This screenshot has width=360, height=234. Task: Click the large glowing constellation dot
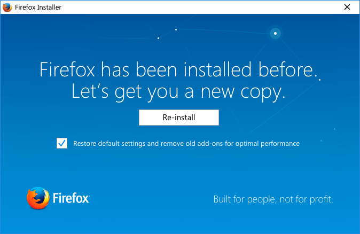click(275, 33)
